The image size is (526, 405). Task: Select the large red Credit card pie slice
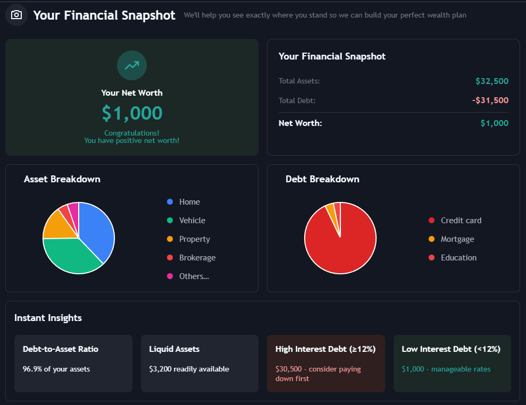tap(343, 244)
